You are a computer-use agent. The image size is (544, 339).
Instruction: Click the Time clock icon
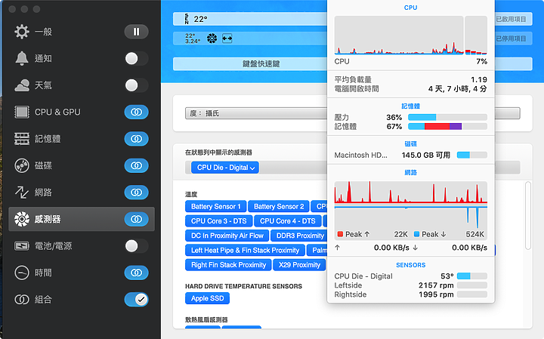(x=22, y=273)
